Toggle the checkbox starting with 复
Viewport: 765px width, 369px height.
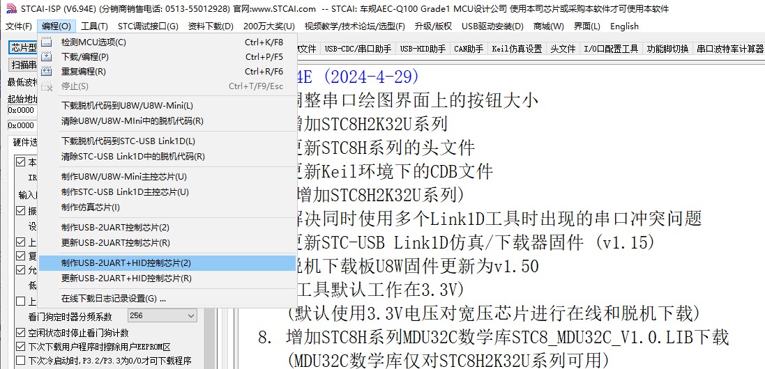point(20,256)
